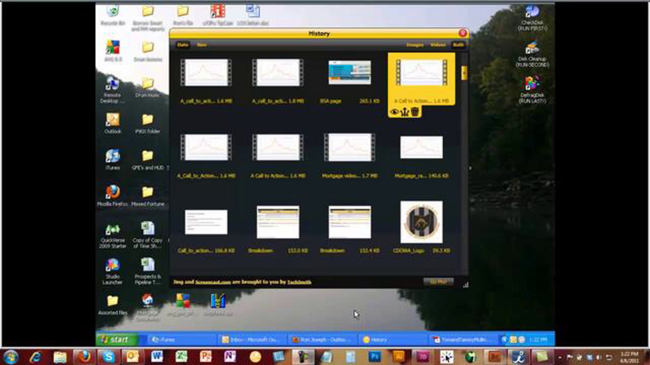Viewport: 650px width, 365px height.
Task: Open the Screencast.com link
Action: (213, 282)
